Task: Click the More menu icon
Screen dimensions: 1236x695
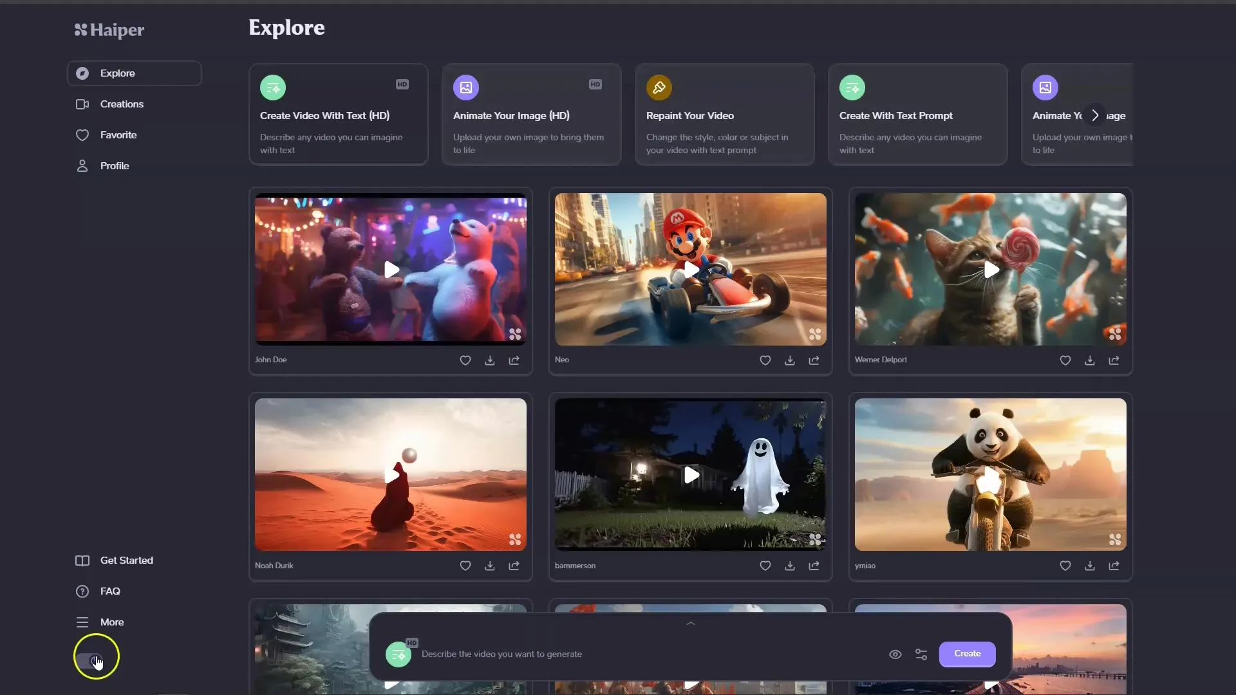Action: 82,622
